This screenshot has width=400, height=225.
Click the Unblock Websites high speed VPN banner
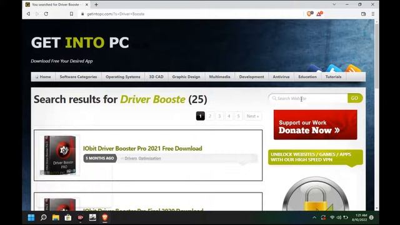(315, 157)
